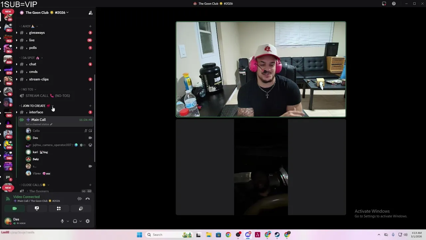
Task: Add channel to JOIN TO CREATE category
Action: 90,106
